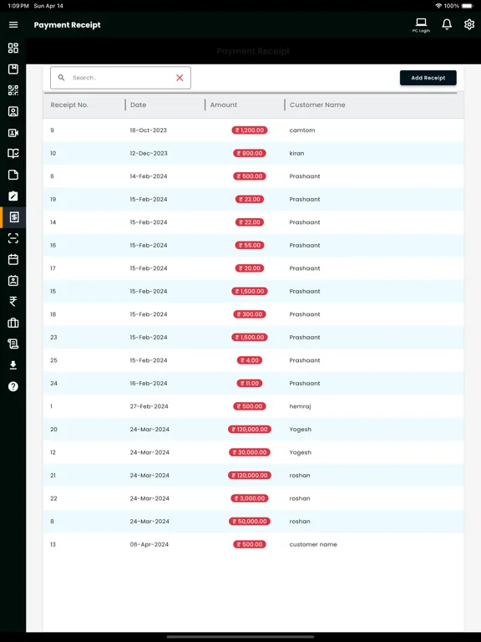Open the rupee symbol icon in sidebar
481x642 pixels.
(x=13, y=302)
